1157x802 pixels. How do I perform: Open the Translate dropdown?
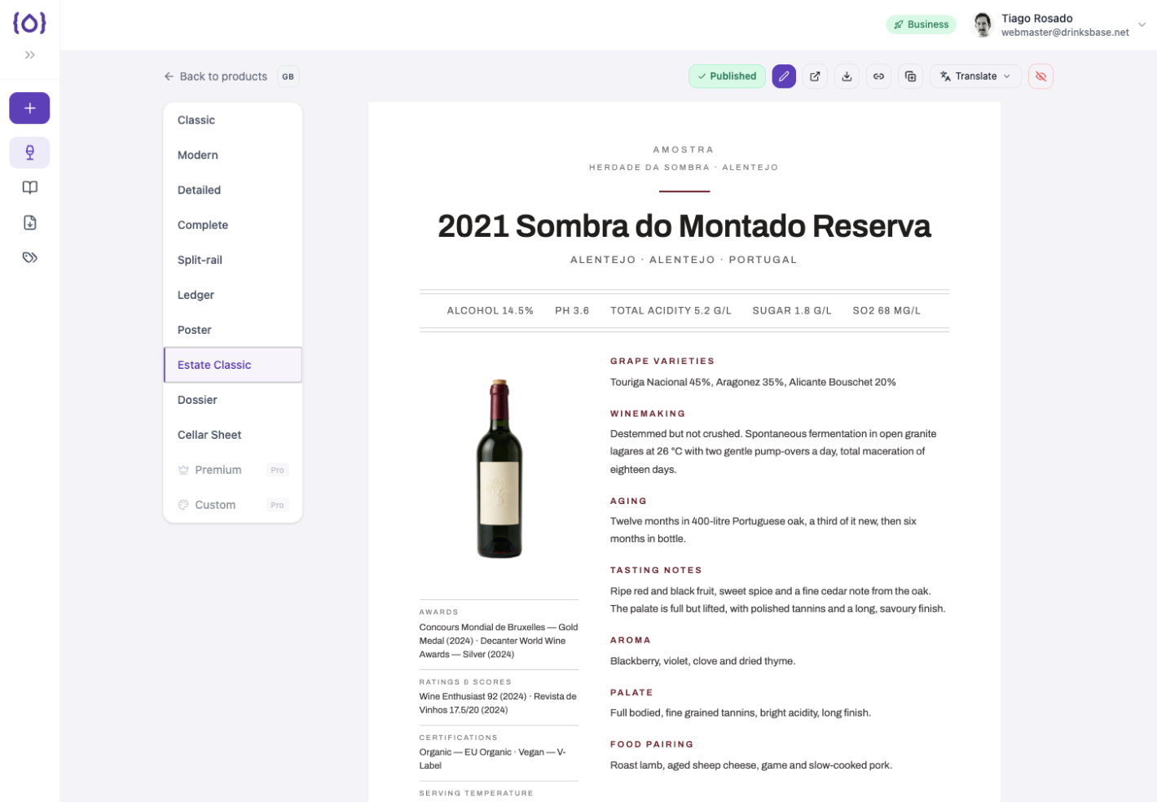click(976, 77)
